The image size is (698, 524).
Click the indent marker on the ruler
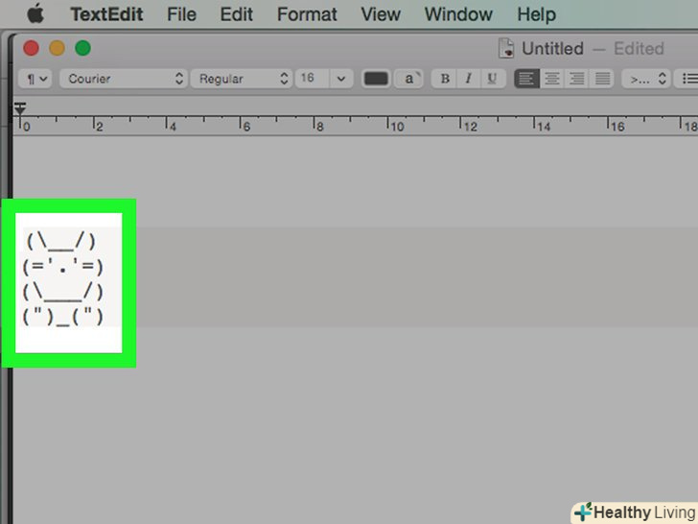click(x=20, y=108)
